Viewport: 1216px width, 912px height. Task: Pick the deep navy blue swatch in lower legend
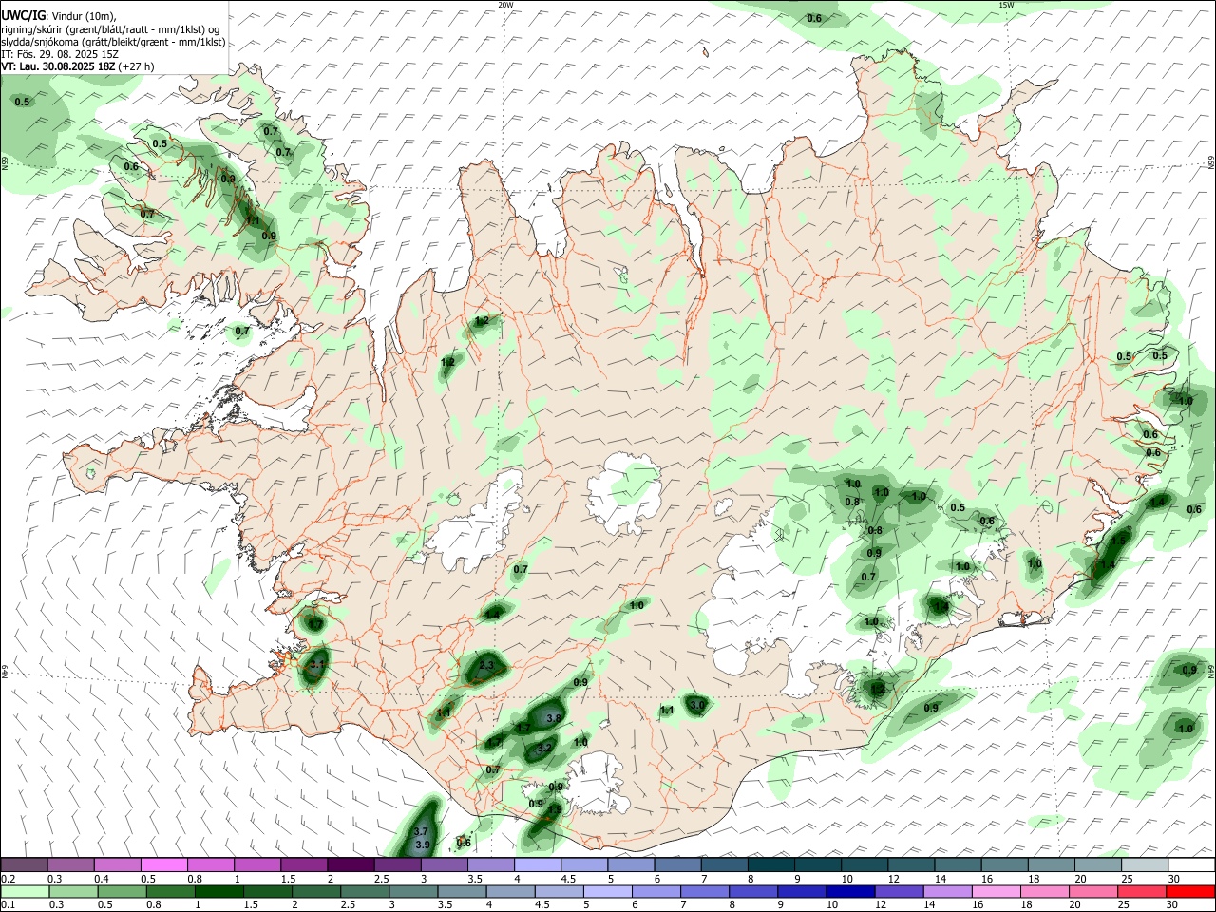click(848, 891)
